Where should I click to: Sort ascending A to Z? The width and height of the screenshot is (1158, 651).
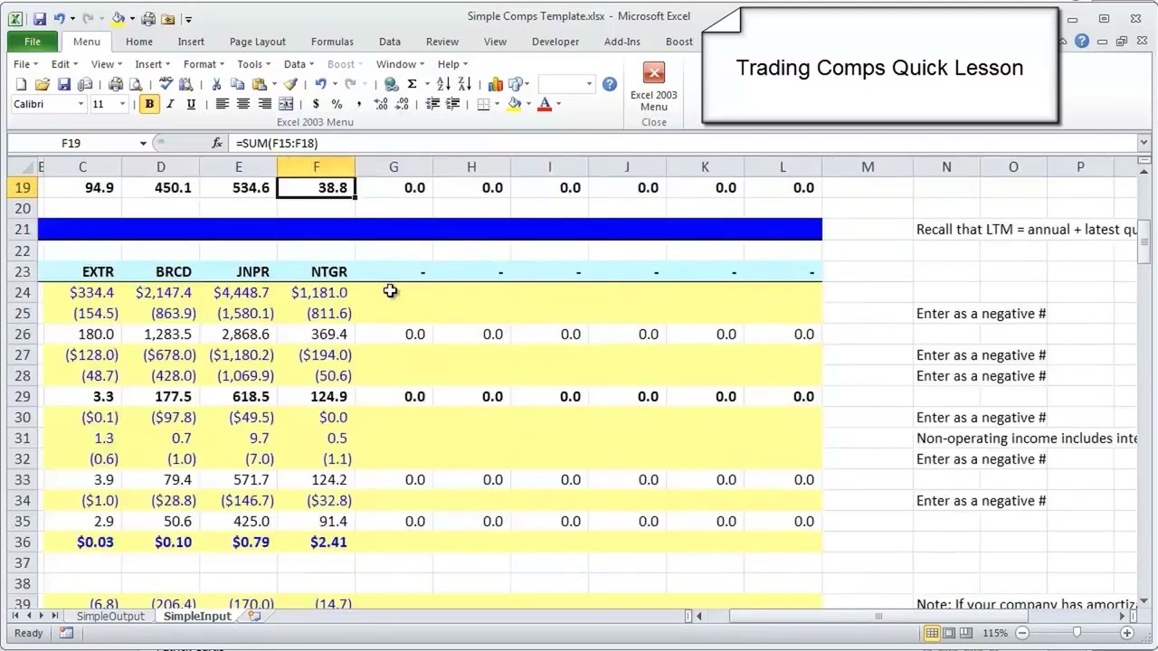coord(443,84)
